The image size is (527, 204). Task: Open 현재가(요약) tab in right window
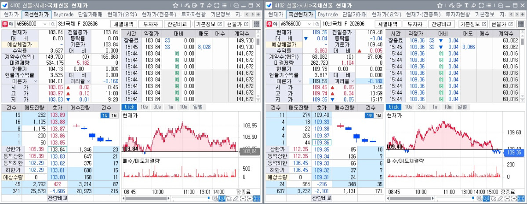pos(386,14)
